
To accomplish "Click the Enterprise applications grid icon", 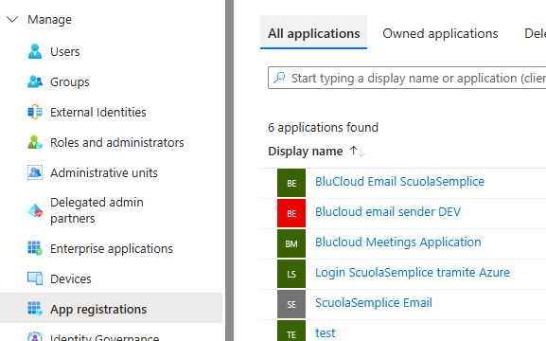I will (35, 248).
